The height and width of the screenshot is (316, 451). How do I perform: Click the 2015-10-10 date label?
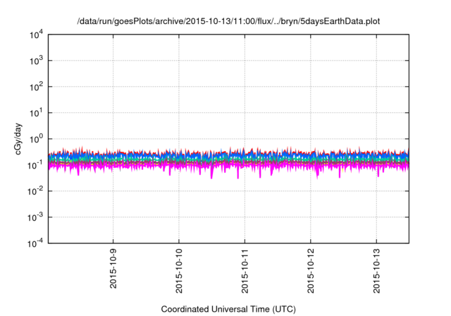pos(179,271)
